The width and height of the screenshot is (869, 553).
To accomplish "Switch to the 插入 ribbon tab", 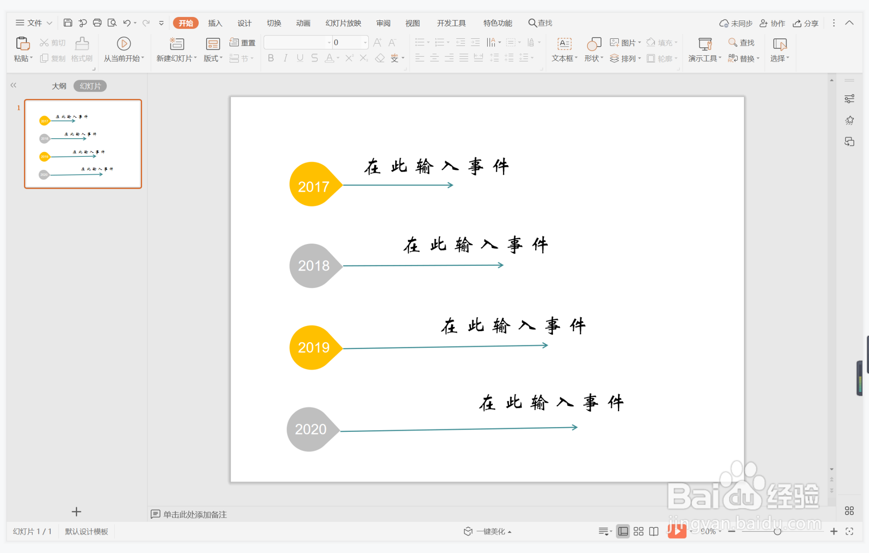I will (215, 23).
